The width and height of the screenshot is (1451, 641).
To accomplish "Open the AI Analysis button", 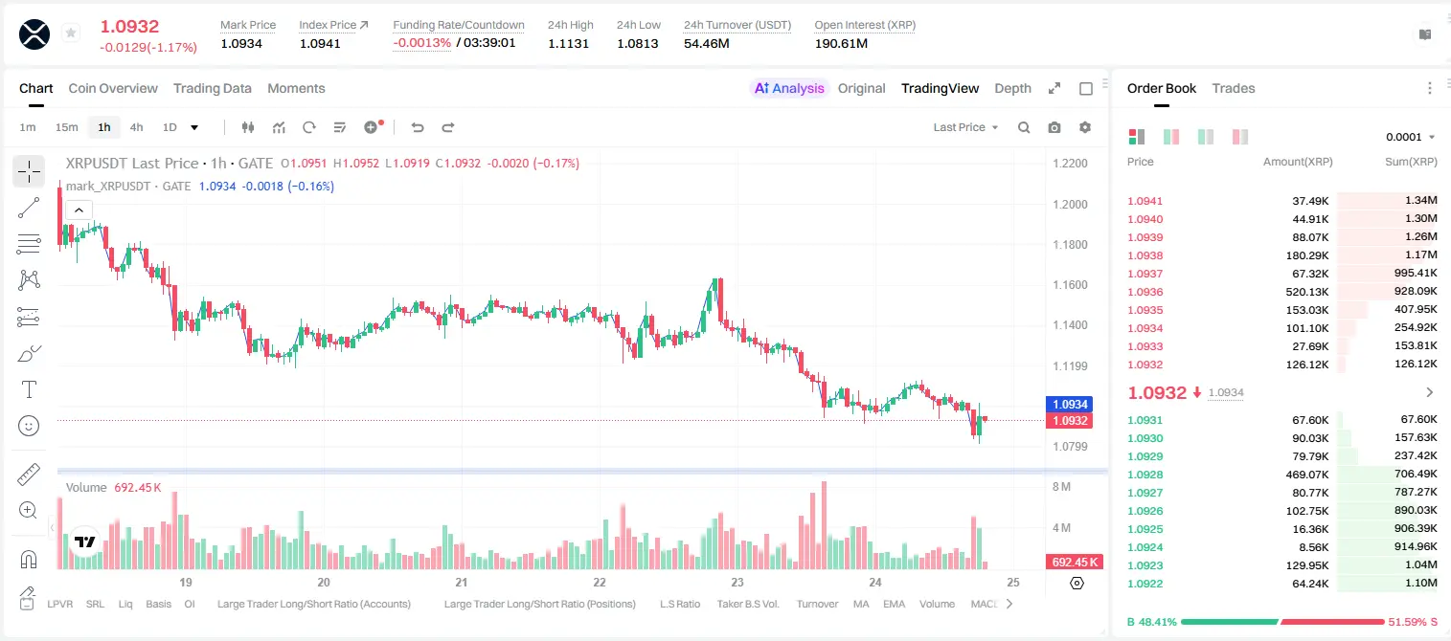I will (789, 88).
